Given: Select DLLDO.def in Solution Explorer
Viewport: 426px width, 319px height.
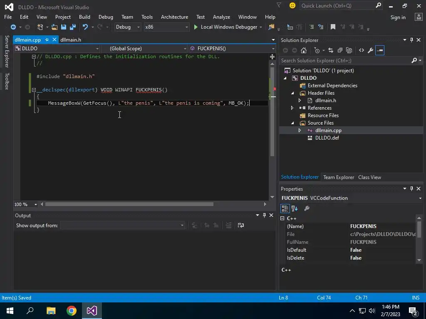Looking at the screenshot, I should pyautogui.click(x=327, y=138).
